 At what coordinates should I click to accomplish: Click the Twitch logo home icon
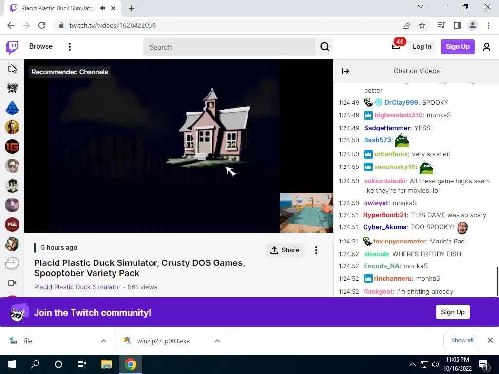(12, 47)
